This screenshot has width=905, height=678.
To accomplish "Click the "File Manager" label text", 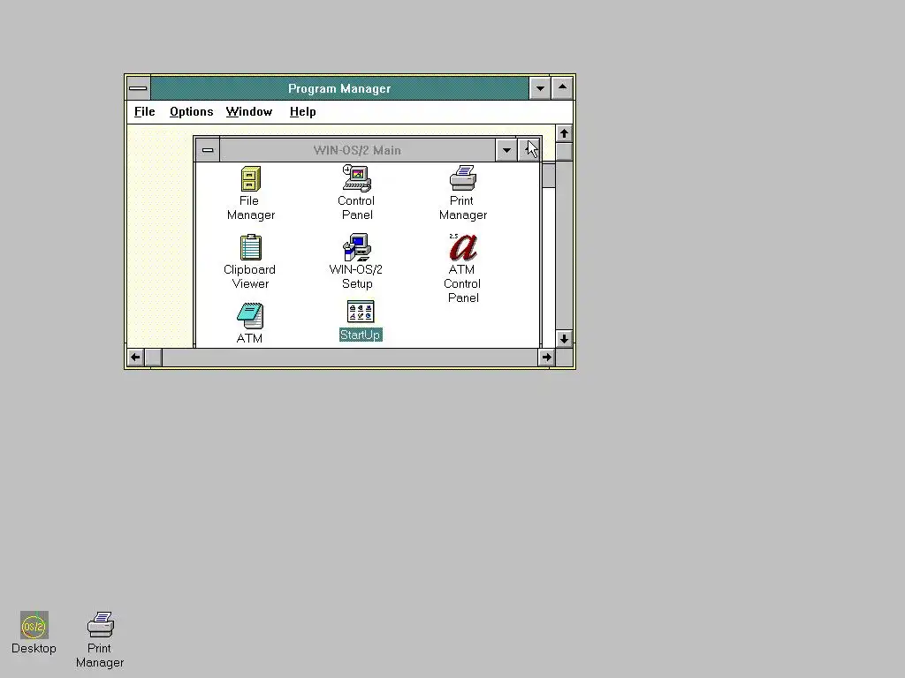I will 250,208.
